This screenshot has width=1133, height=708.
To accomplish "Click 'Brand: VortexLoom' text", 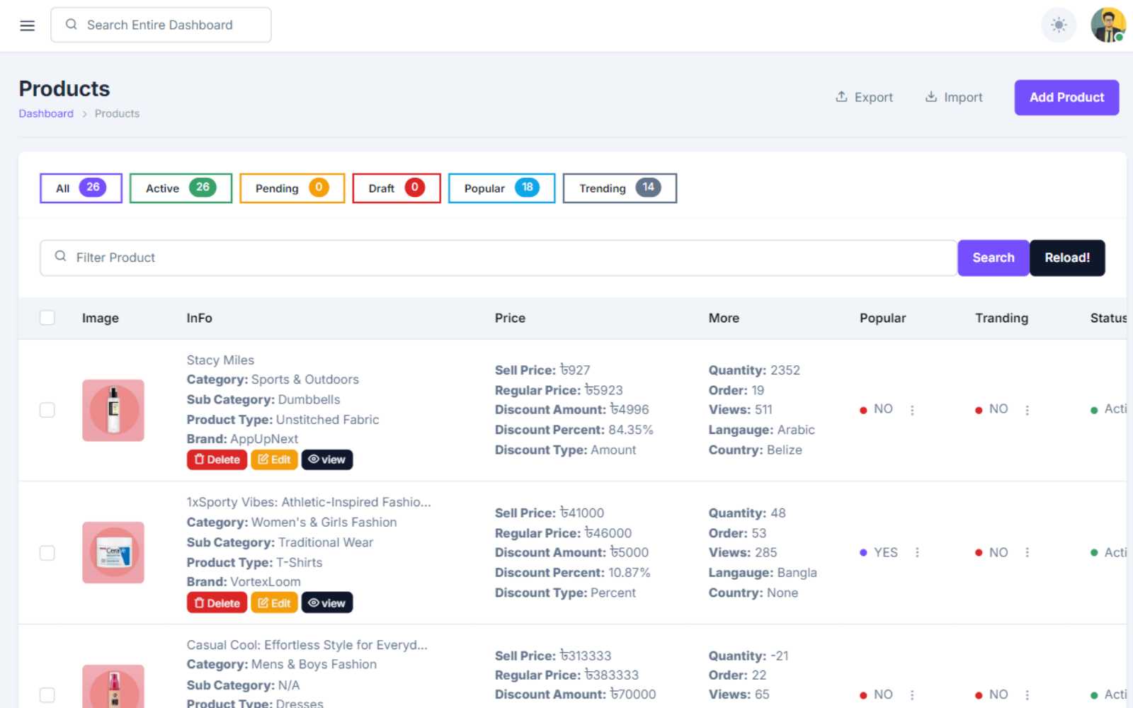I will point(244,582).
